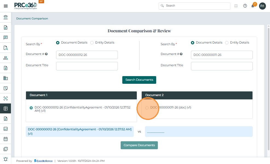
Task: Select the calendar icon in sidebar
Action: click(x=5, y=139)
